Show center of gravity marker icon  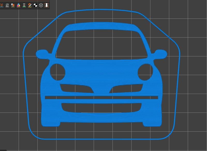point(35,5)
